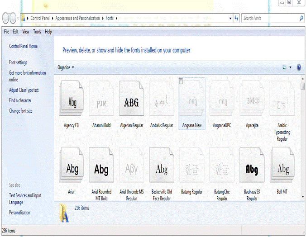Image resolution: width=306 pixels, height=237 pixels.
Task: Select the Algerian Regular font icon
Action: tap(132, 98)
